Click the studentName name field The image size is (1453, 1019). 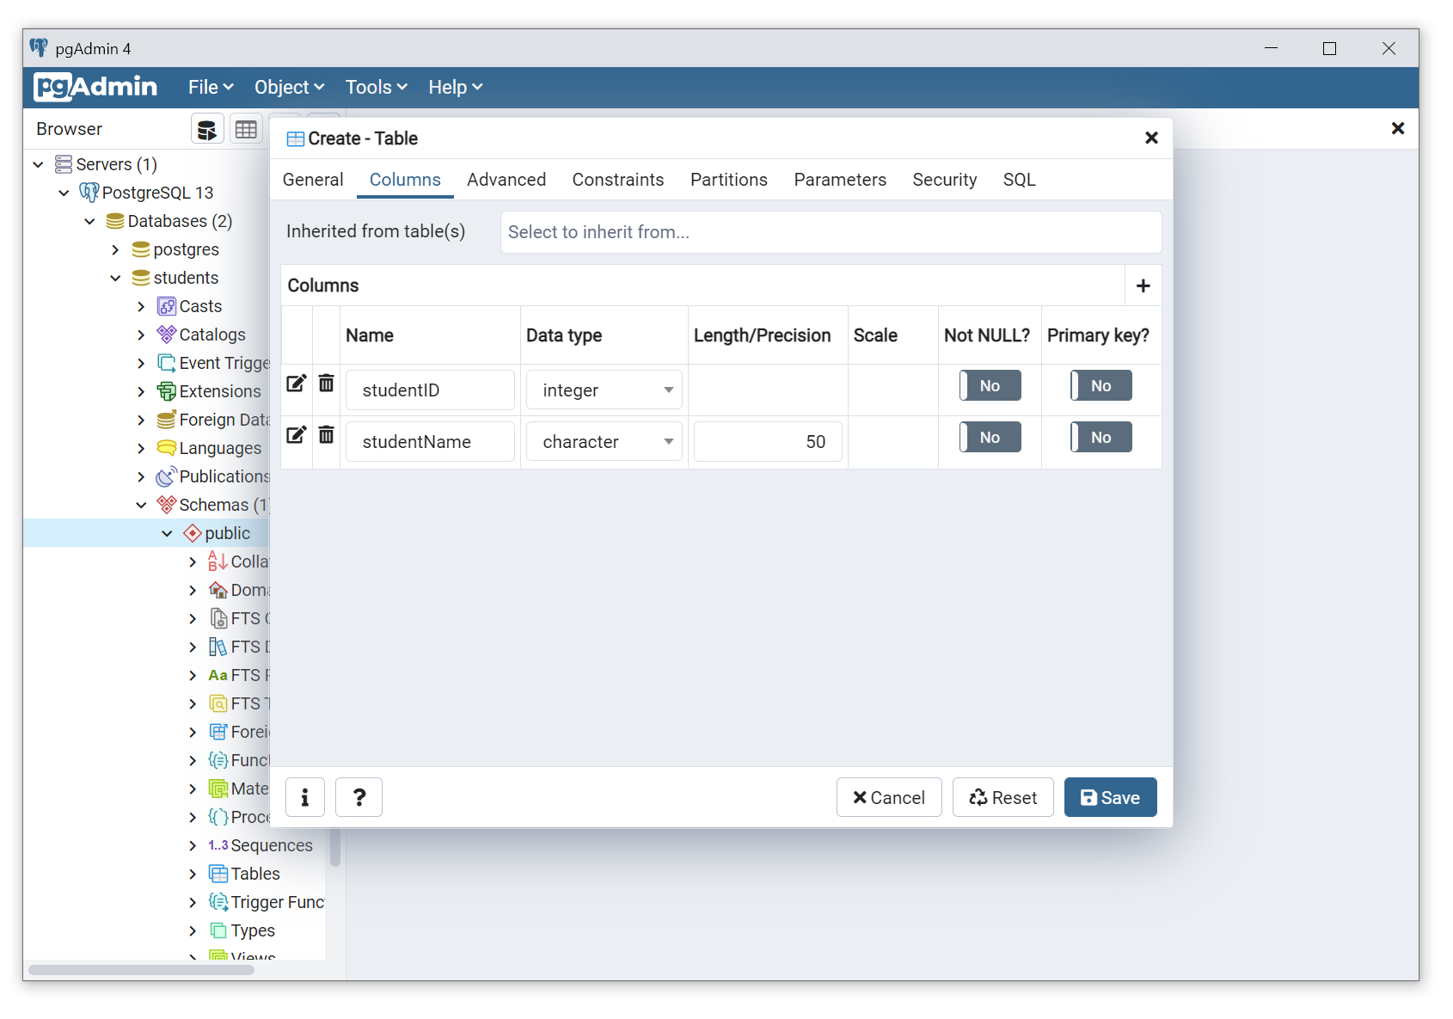click(430, 442)
